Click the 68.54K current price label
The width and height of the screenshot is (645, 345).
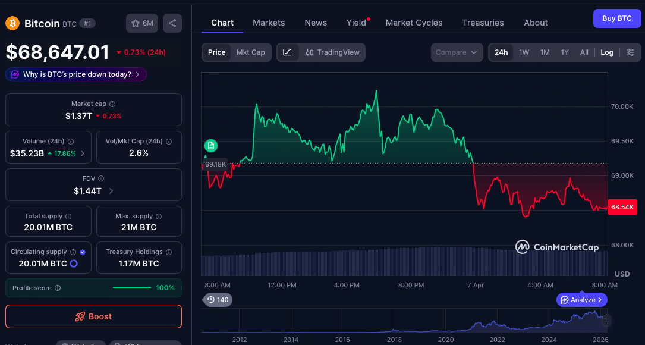pyautogui.click(x=622, y=207)
